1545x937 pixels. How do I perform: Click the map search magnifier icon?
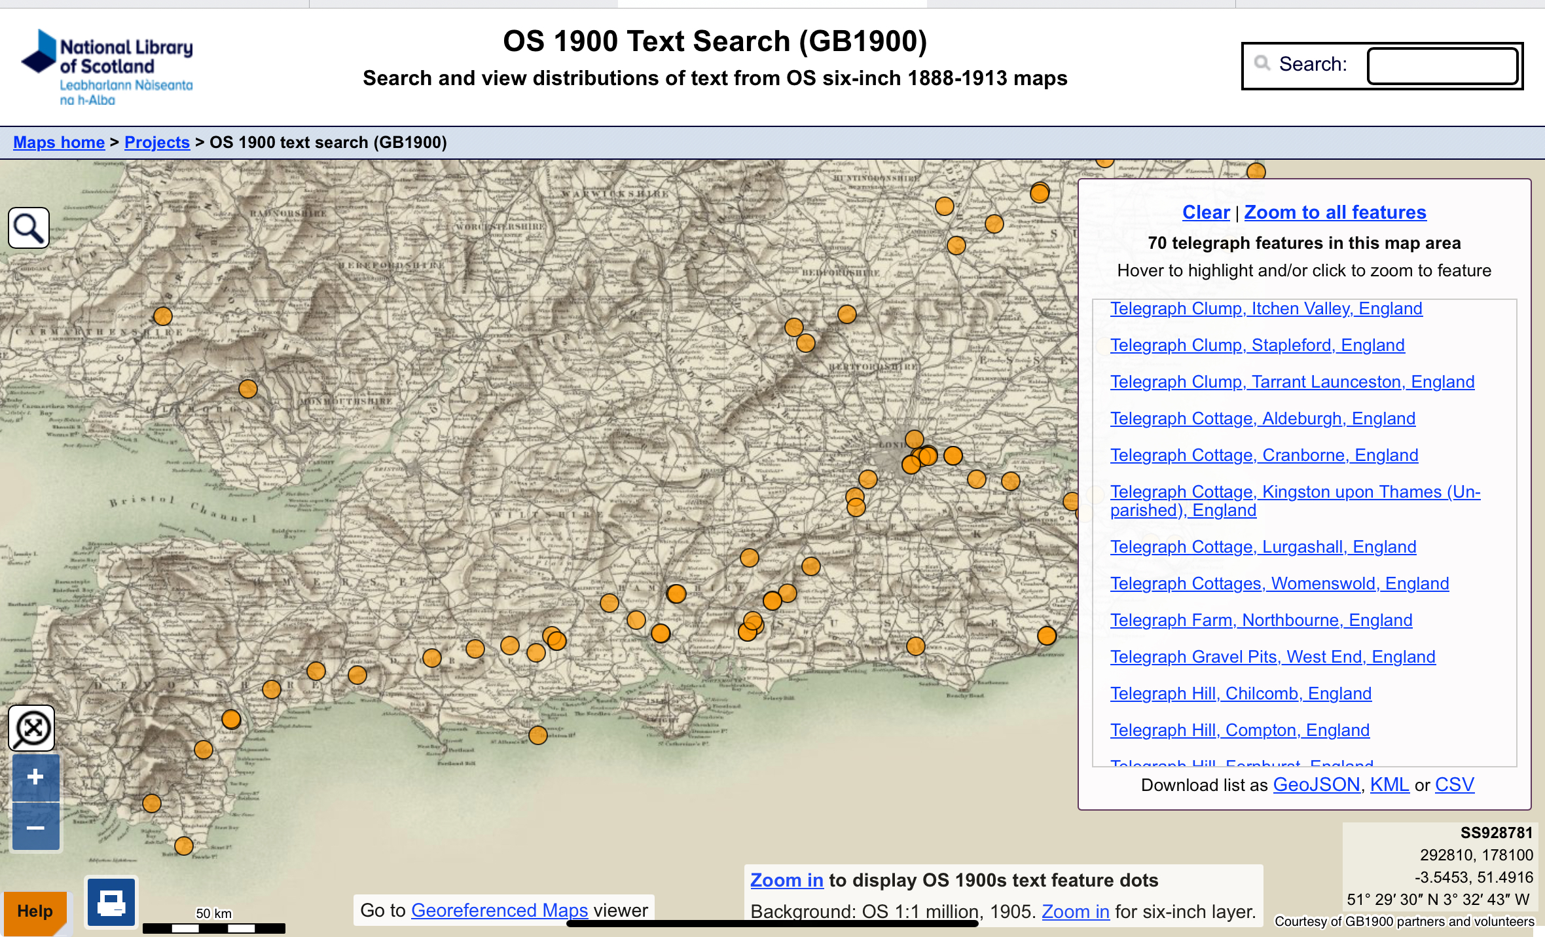pos(29,228)
